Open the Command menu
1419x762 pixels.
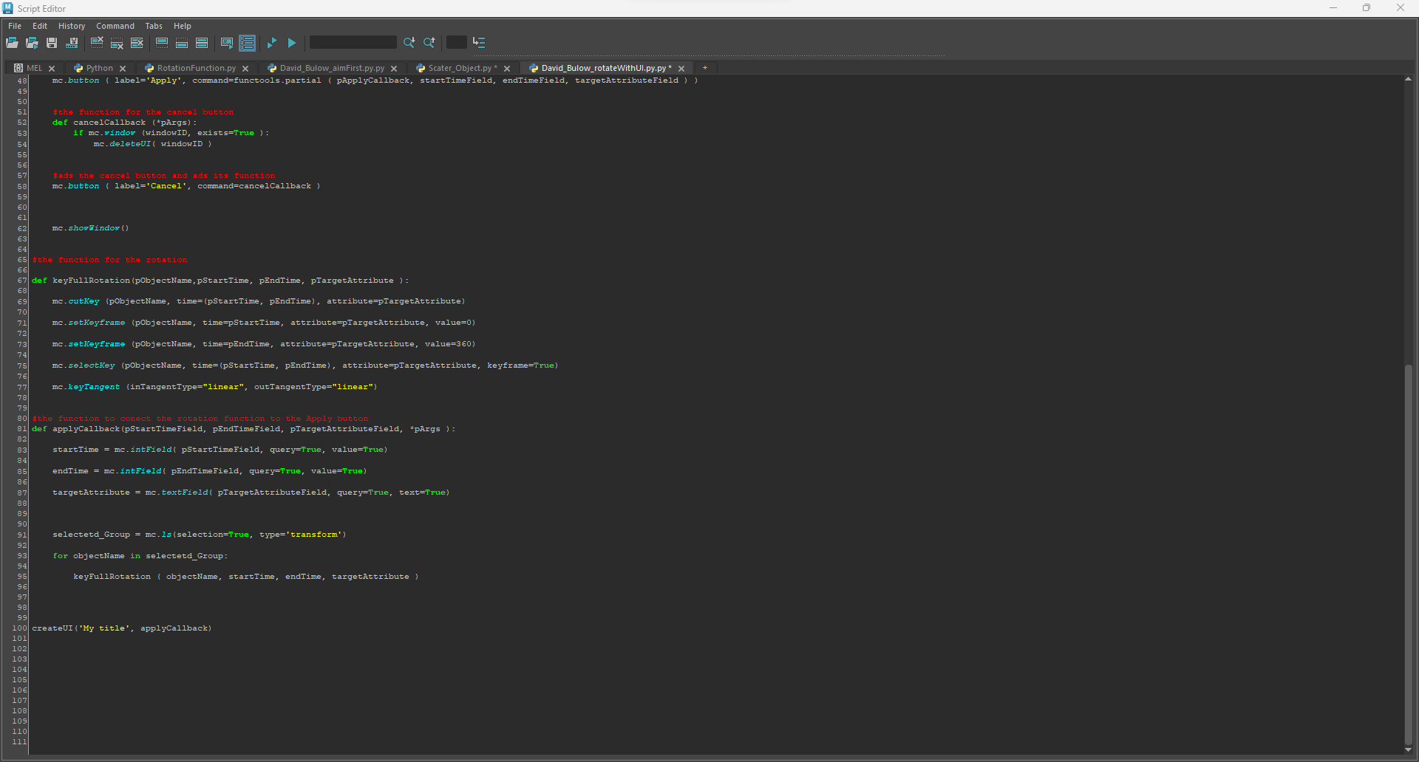[x=115, y=26]
